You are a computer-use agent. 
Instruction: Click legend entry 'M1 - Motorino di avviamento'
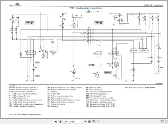tap(56, 104)
